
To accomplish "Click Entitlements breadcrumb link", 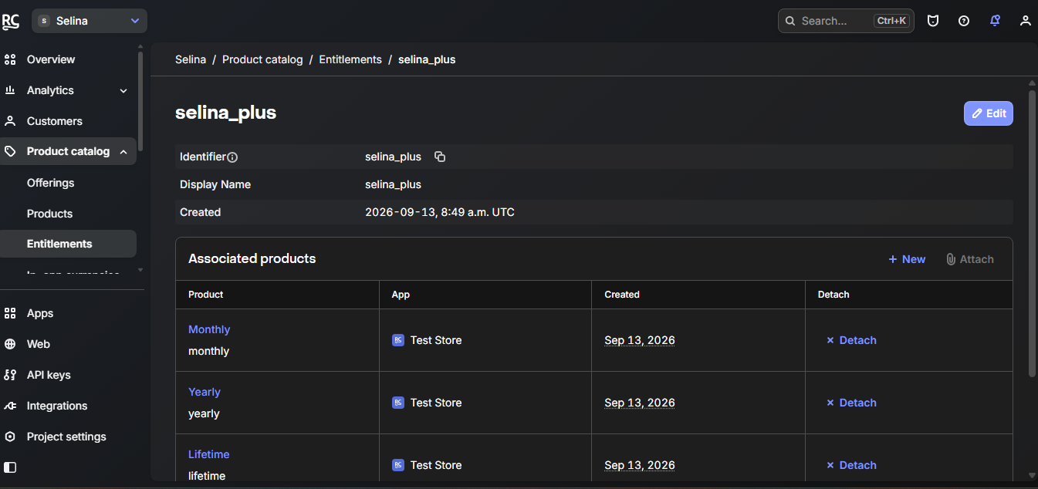I will (x=350, y=59).
